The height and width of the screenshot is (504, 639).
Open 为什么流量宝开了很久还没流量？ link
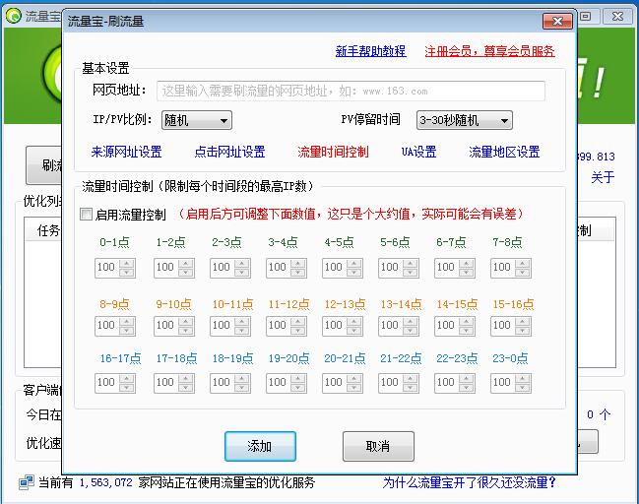point(469,482)
